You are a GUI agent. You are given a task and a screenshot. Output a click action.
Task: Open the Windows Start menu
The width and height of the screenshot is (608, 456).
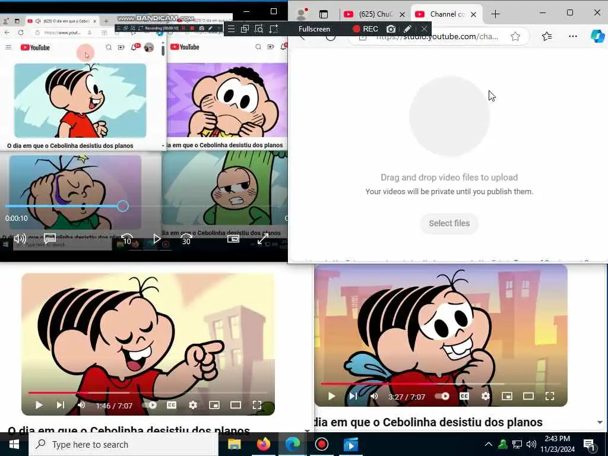click(x=14, y=444)
